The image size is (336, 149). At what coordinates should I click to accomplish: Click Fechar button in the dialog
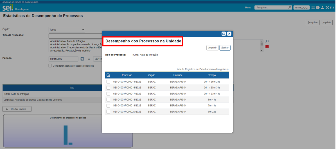(x=225, y=48)
